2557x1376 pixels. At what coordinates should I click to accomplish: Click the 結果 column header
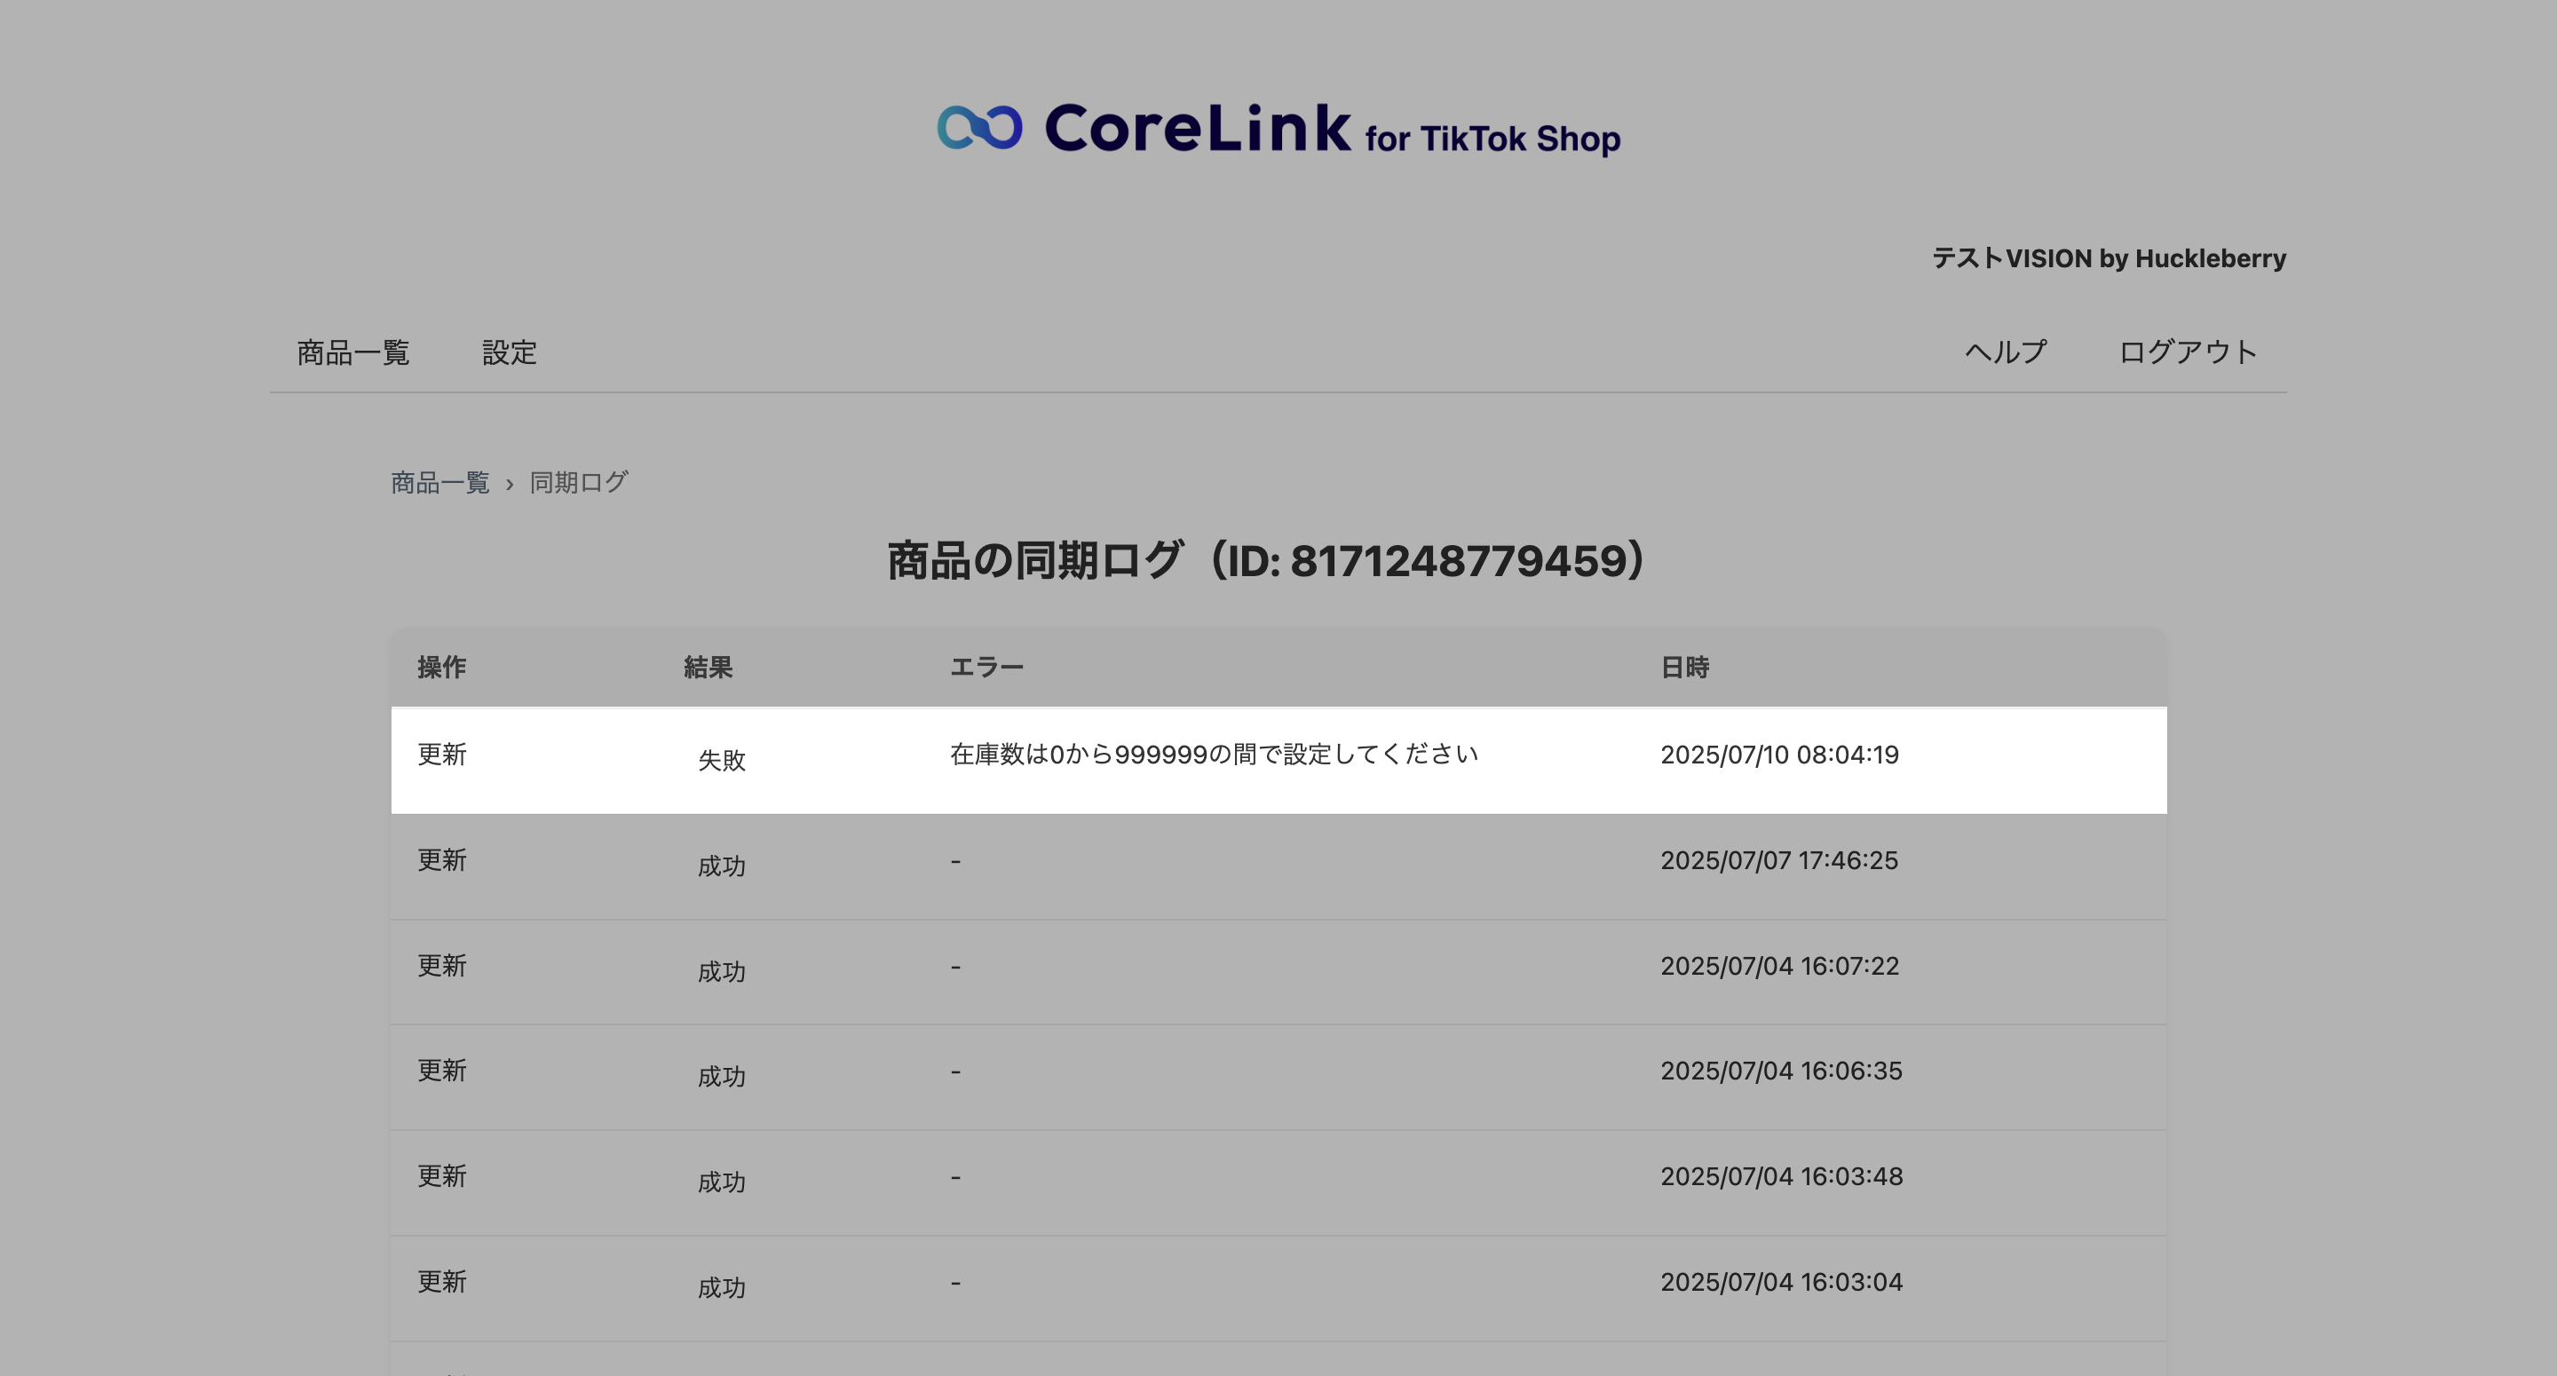708,668
